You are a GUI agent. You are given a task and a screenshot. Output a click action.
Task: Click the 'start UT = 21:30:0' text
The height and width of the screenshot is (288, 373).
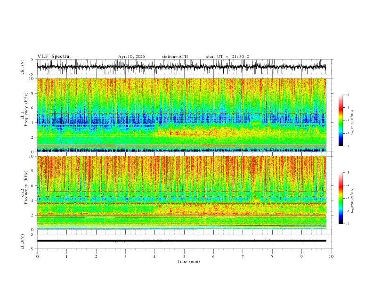(227, 56)
